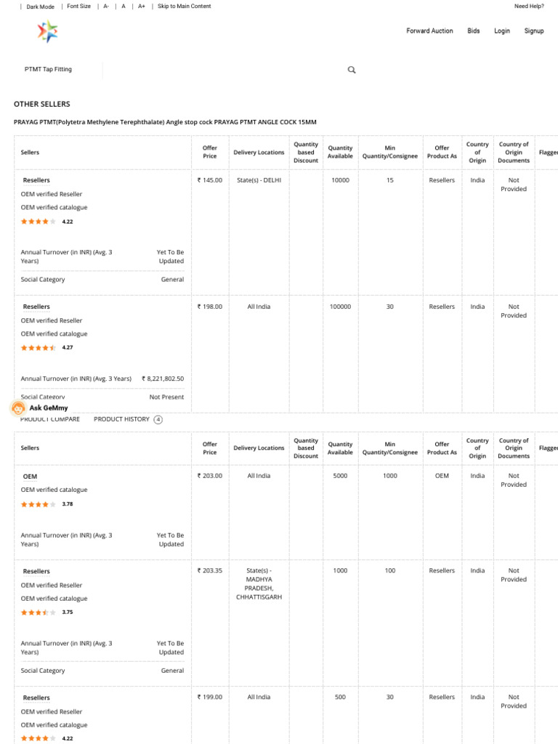
Task: Switch to the Product History tab
Action: click(121, 419)
